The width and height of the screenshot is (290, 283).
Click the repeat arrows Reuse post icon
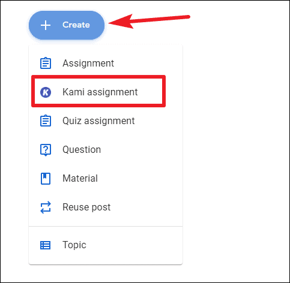[x=46, y=207]
